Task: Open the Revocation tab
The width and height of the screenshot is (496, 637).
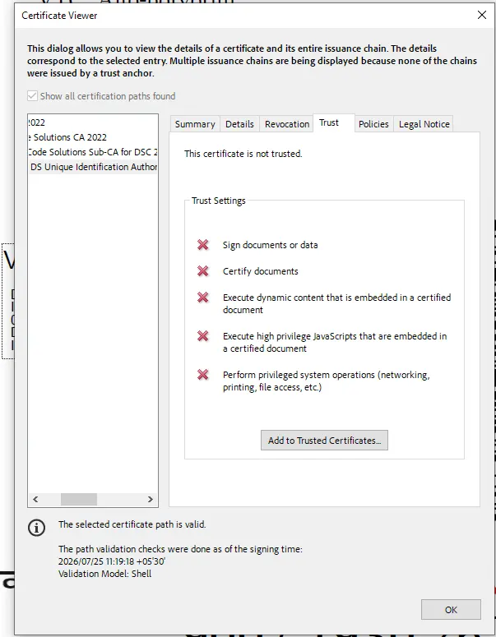Action: click(286, 124)
